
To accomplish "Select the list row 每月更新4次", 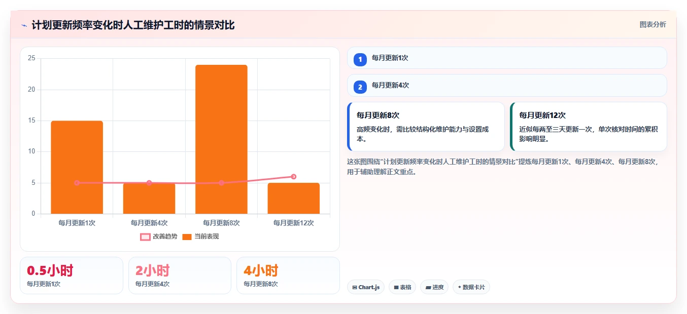I will (507, 85).
